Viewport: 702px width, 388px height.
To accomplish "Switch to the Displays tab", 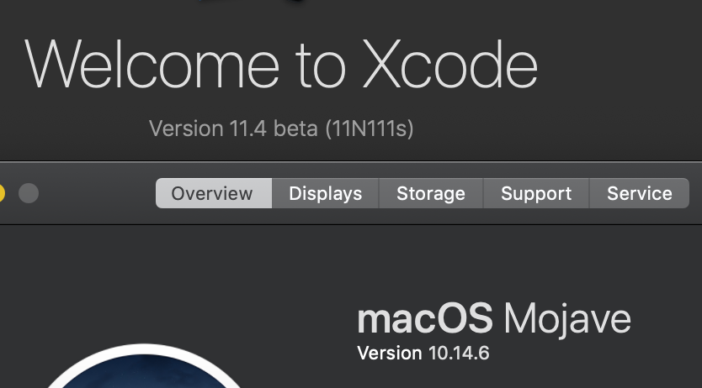I will pos(326,193).
